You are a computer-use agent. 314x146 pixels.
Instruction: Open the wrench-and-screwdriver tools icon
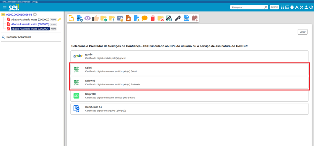(301, 7)
